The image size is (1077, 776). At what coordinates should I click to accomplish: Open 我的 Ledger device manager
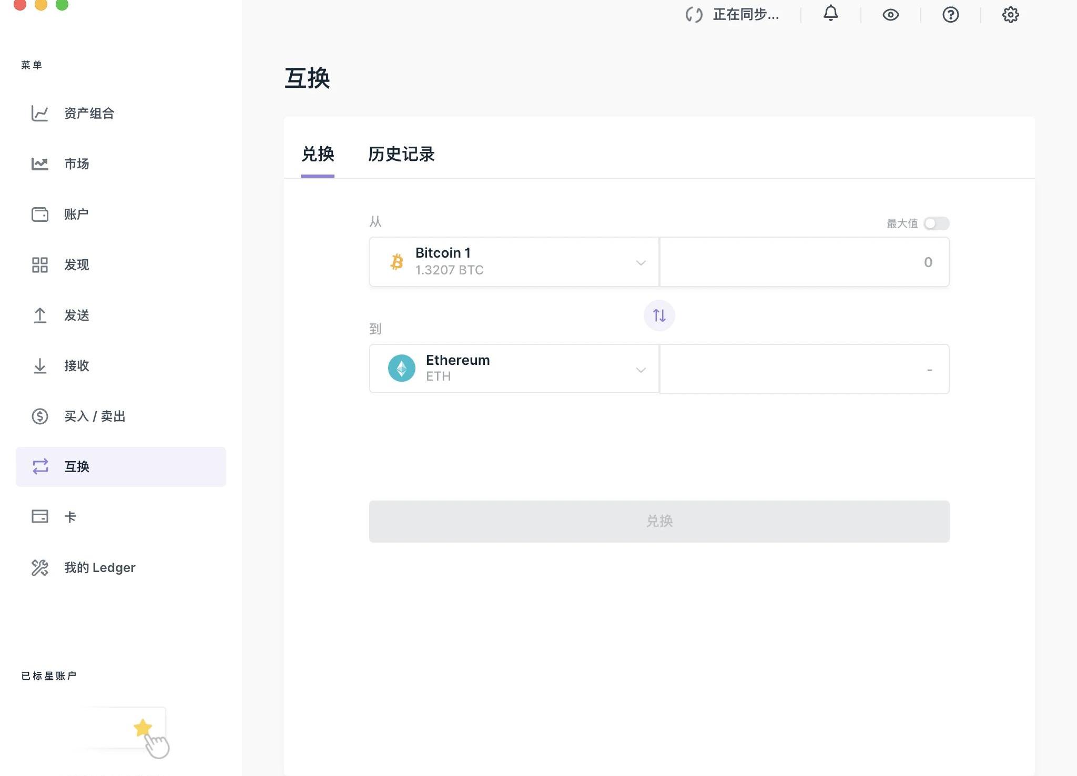click(99, 568)
